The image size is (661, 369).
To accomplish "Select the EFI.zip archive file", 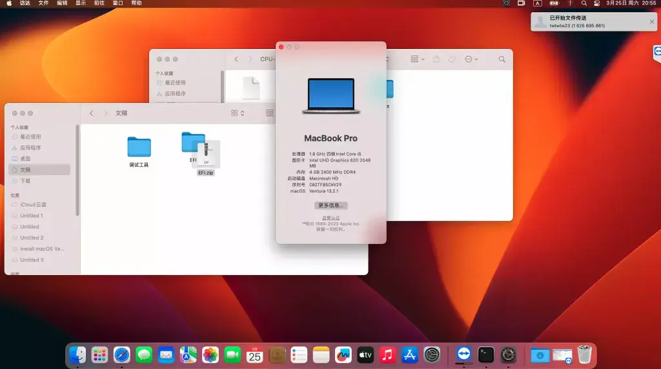I will [x=206, y=155].
